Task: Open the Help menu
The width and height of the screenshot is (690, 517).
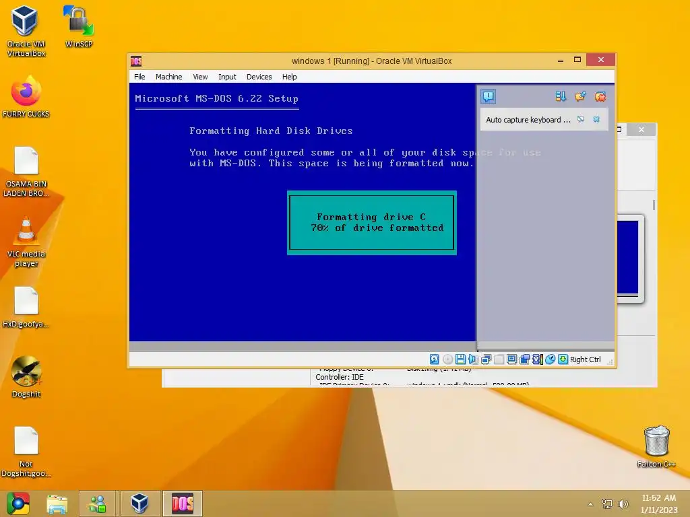Action: point(289,77)
